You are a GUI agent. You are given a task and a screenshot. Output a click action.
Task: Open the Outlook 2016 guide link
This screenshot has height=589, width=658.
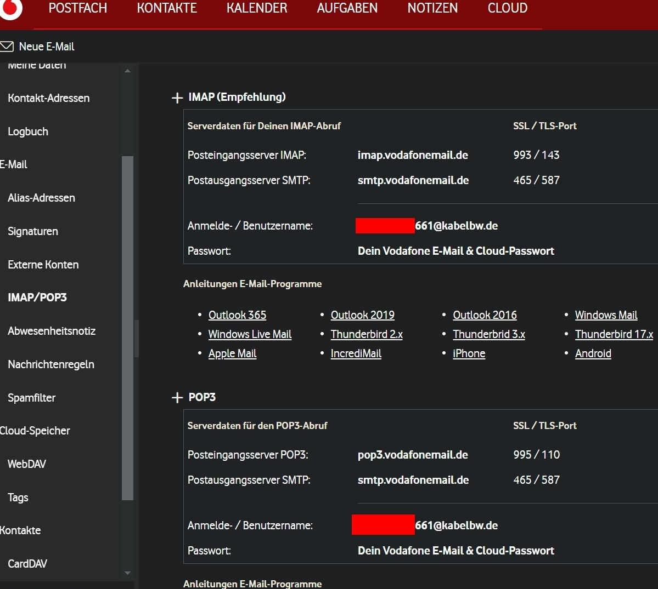[x=485, y=315]
